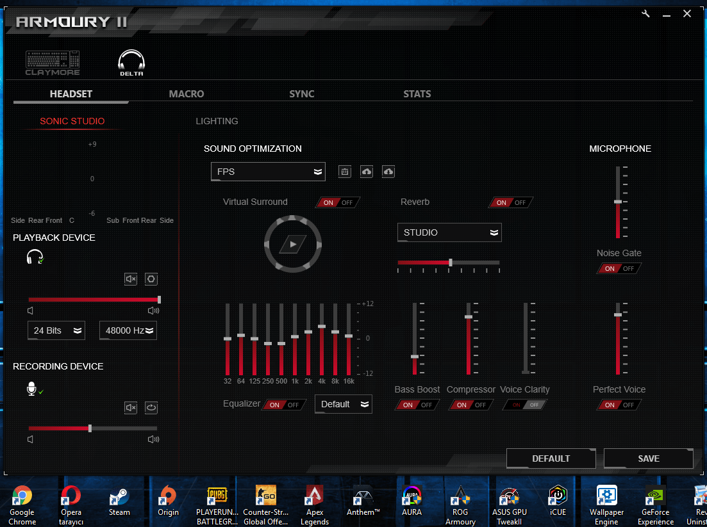707x527 pixels.
Task: Delete the sound profile with the trash icon
Action: coord(344,172)
